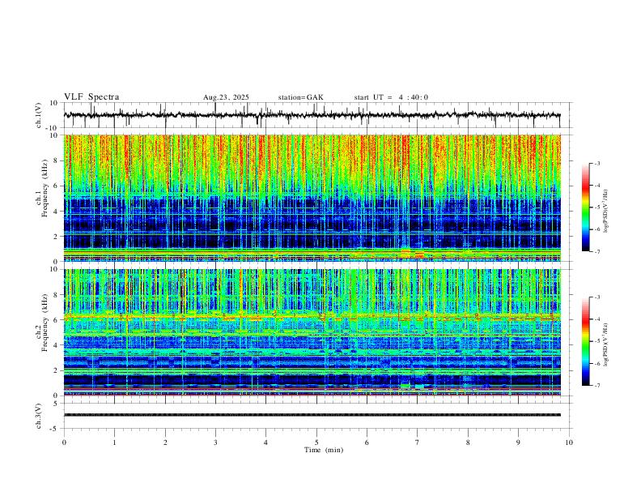
Task: Click the '8' kHz tick on ch.2 spectrogram
Action: [57, 295]
